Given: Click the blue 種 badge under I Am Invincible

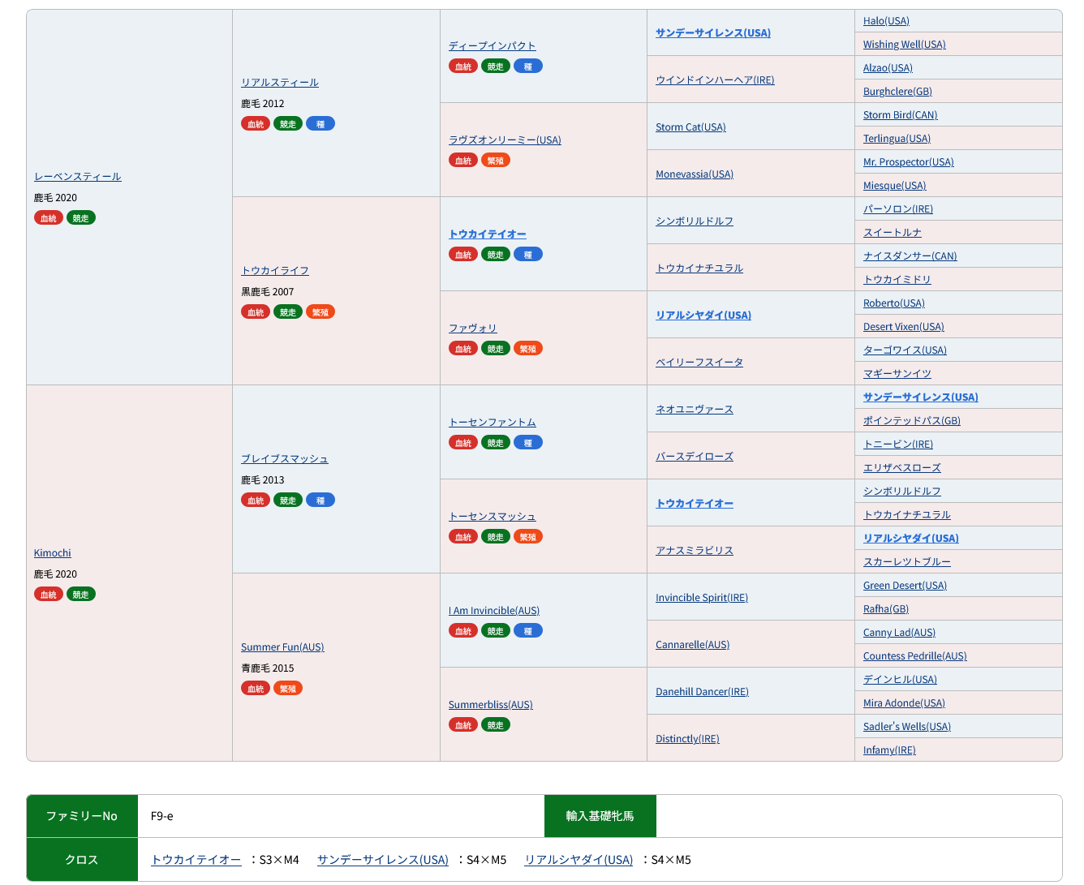Looking at the screenshot, I should point(527,631).
